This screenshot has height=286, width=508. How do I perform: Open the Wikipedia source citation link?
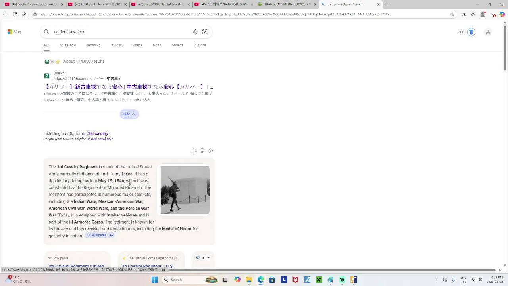[x=96, y=235]
